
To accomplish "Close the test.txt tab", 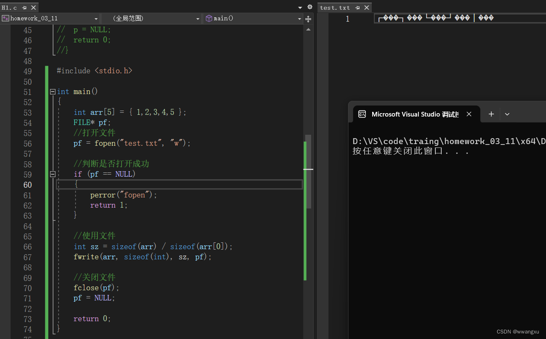I will [367, 8].
